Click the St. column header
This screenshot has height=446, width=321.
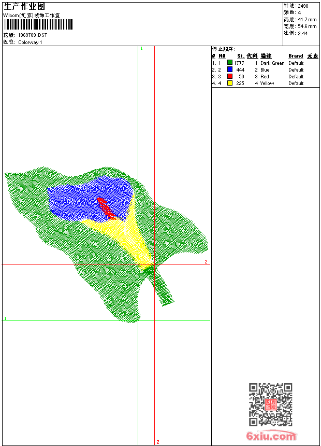point(241,56)
